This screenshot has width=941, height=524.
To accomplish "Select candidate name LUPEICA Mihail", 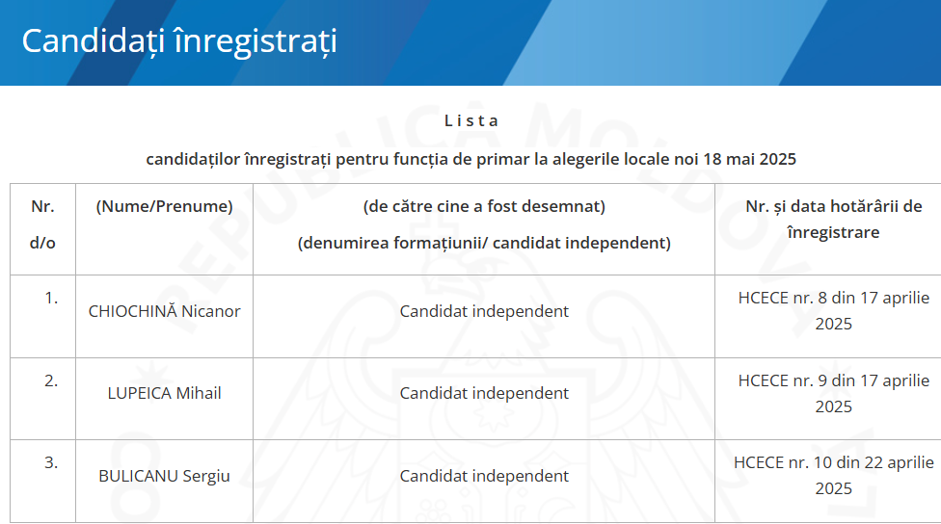I will pyautogui.click(x=165, y=393).
